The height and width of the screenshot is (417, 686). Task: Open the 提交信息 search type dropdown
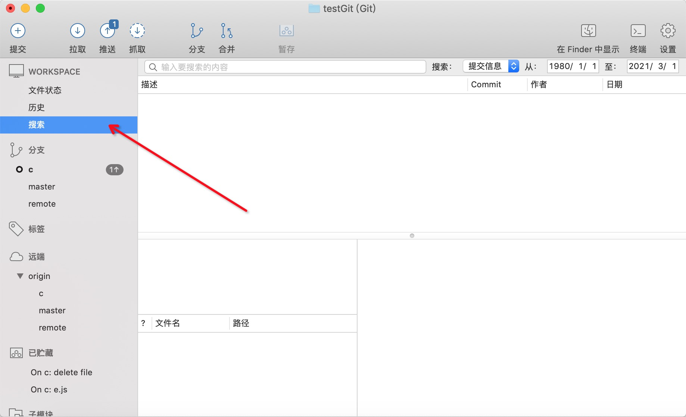[x=490, y=66]
